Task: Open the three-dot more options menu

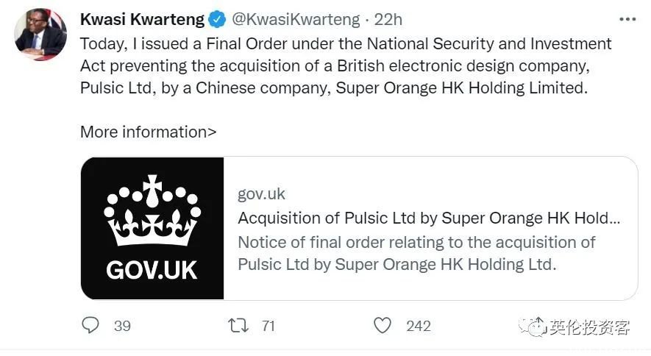Action: (627, 19)
